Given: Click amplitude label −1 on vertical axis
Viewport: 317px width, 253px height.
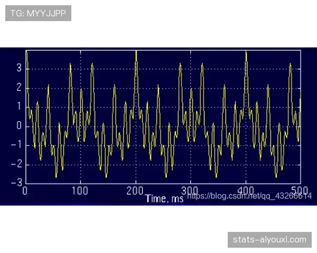Looking at the screenshot, I should (x=17, y=145).
